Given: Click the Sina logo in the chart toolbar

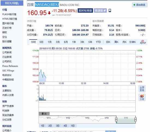Looking at the screenshot, I should (143, 42).
